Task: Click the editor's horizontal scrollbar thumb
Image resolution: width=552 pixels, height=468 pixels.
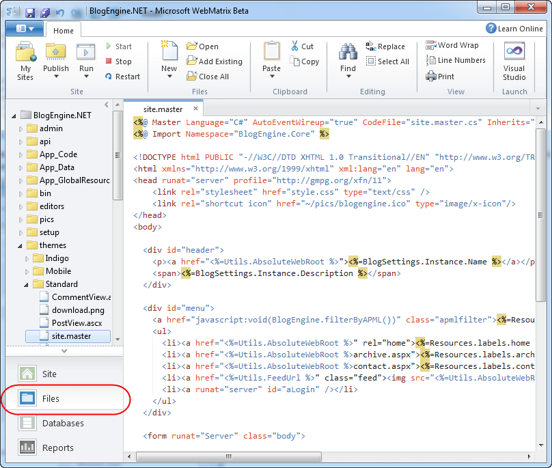Action: tap(228, 457)
